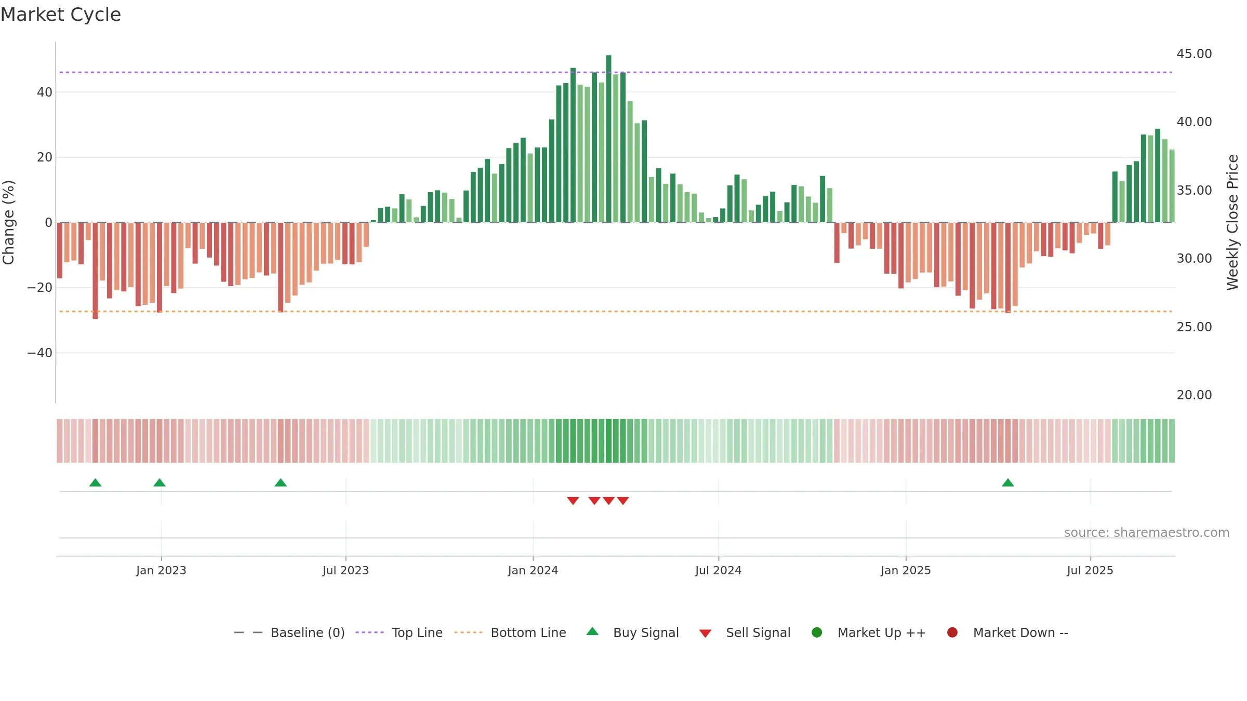Click the 40.00 price axis label
The image size is (1247, 701).
point(1195,122)
